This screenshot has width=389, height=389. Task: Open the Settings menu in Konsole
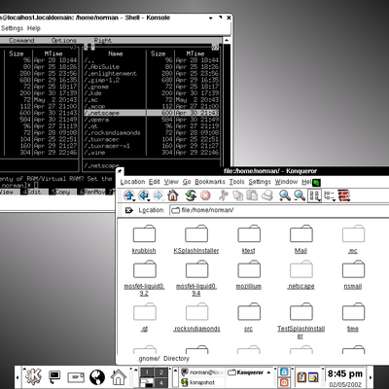[12, 28]
